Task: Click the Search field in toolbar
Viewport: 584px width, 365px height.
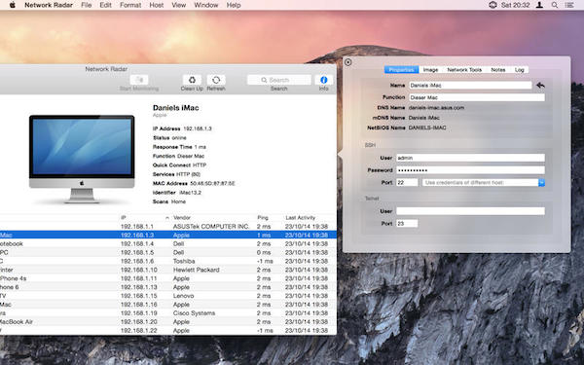Action: click(x=279, y=80)
